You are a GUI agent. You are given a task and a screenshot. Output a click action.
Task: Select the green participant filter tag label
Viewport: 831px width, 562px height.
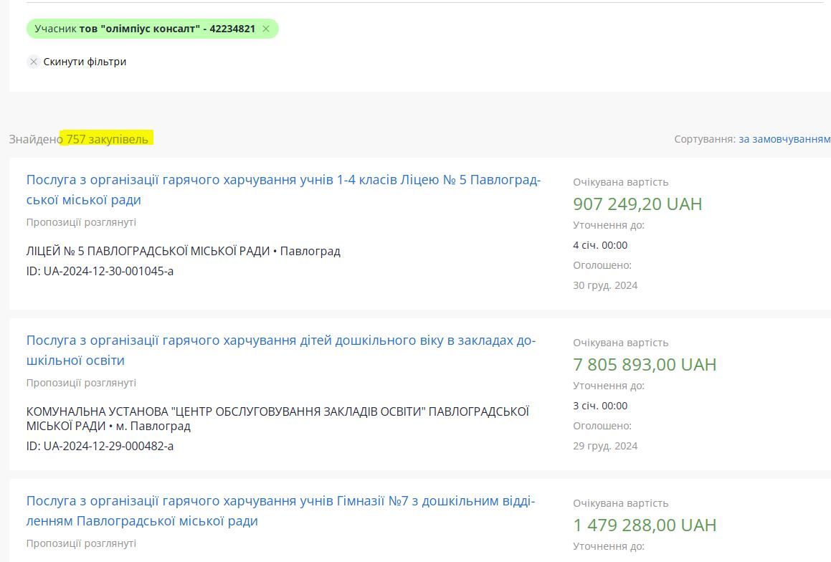tap(145, 29)
